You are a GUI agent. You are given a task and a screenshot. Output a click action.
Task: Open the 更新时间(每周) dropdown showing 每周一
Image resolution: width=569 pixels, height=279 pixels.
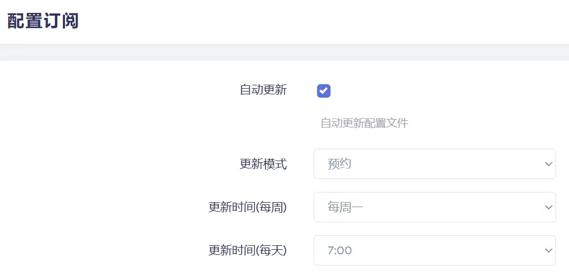tap(435, 207)
